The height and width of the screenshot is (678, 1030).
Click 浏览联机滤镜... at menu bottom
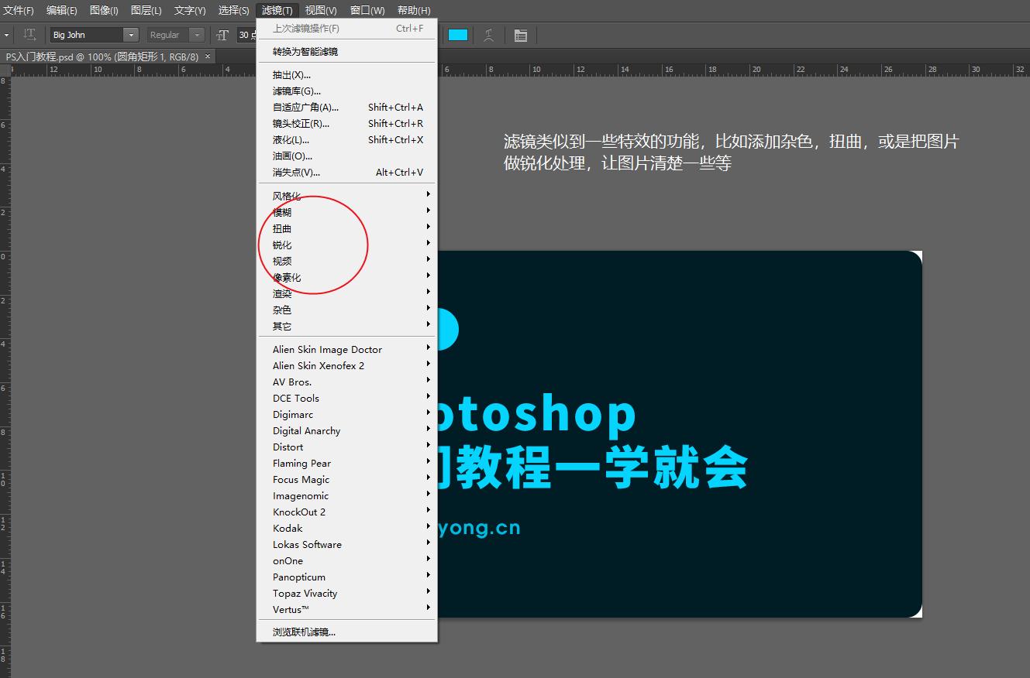(304, 632)
